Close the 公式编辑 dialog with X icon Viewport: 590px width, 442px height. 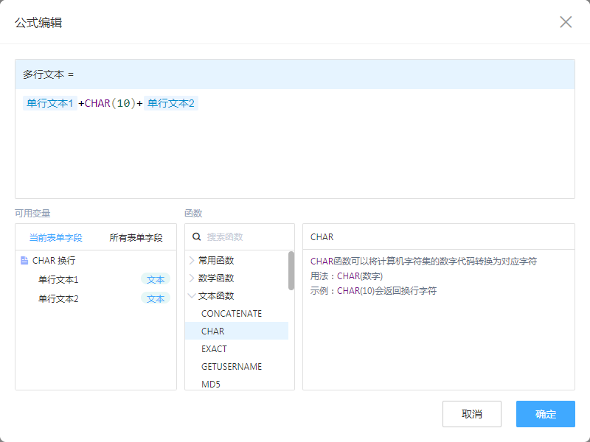pos(566,22)
